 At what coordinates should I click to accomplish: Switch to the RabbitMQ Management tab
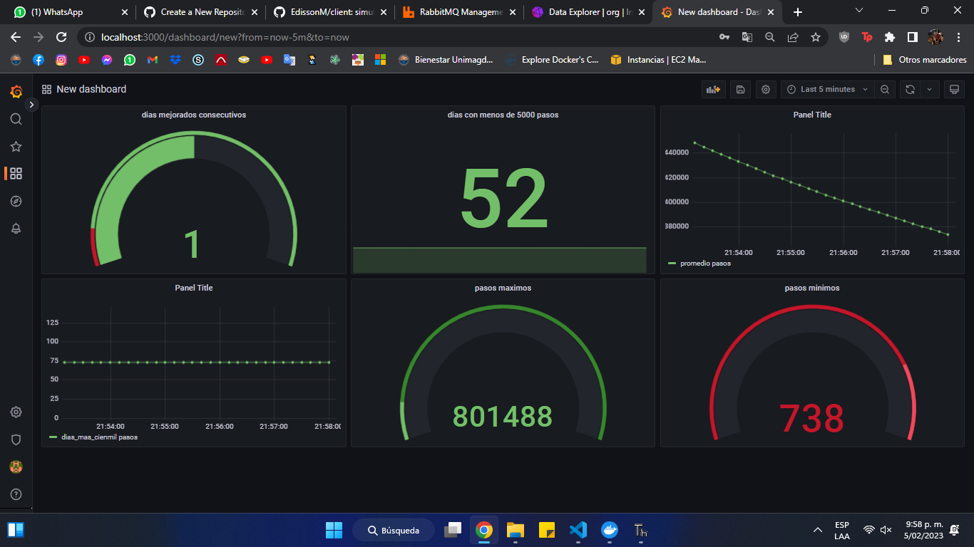click(458, 12)
